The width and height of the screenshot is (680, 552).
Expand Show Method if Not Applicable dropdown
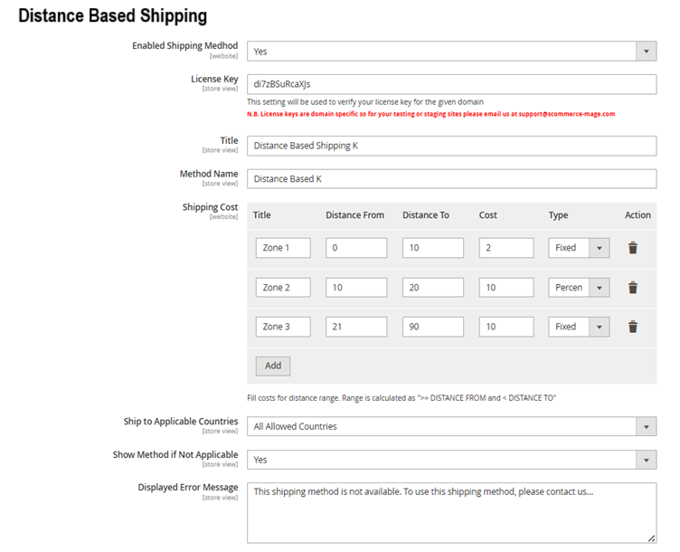[451, 460]
